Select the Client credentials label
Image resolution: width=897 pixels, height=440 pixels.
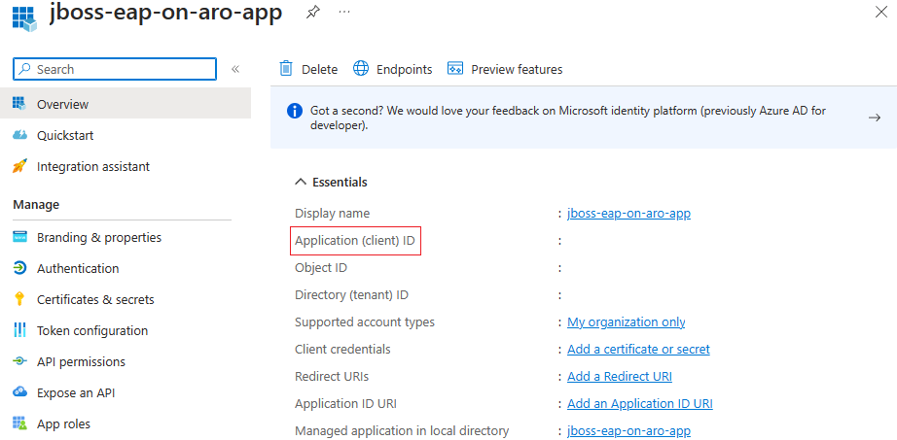tap(342, 349)
